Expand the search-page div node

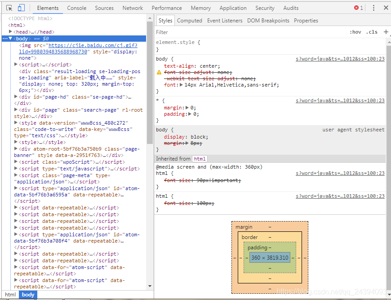16,109
